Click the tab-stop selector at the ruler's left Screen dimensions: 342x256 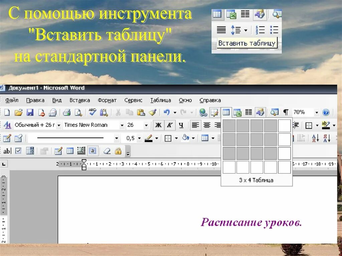(4, 164)
